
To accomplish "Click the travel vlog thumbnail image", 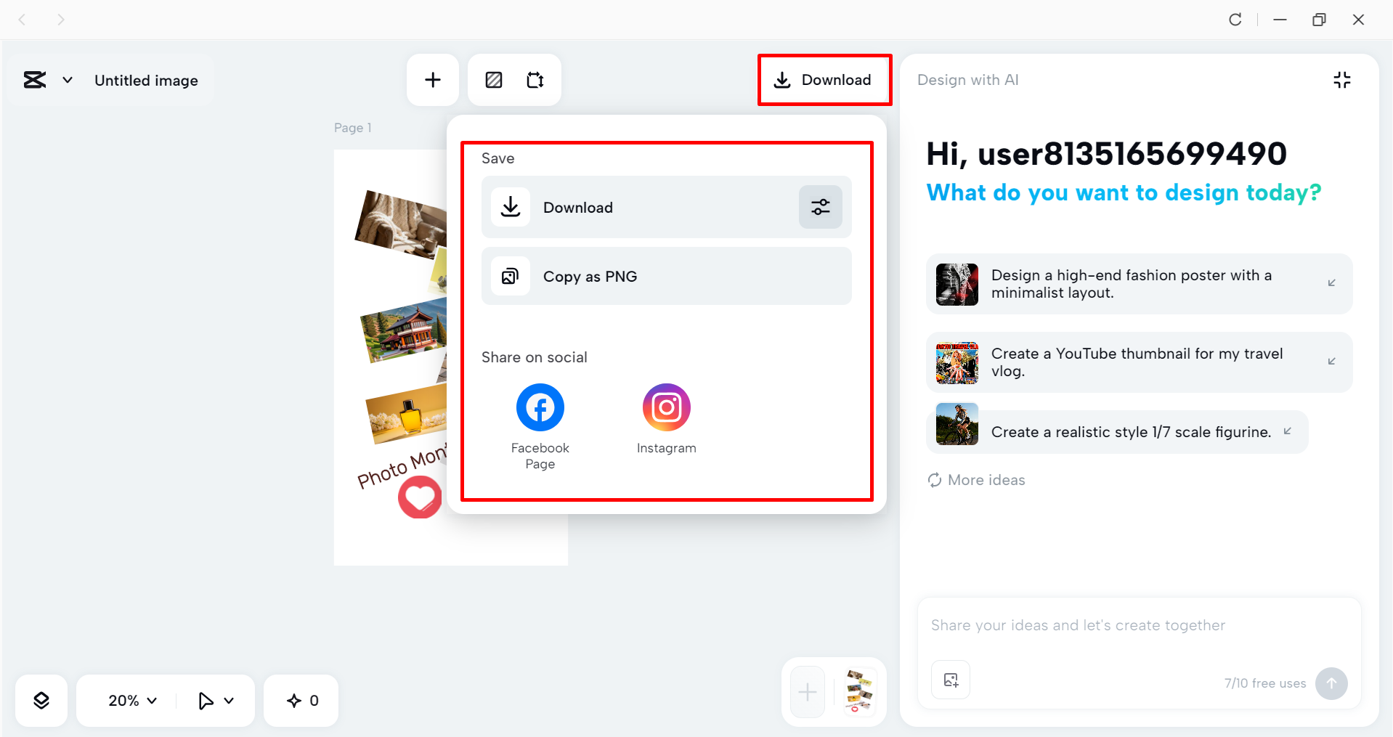I will (x=957, y=362).
